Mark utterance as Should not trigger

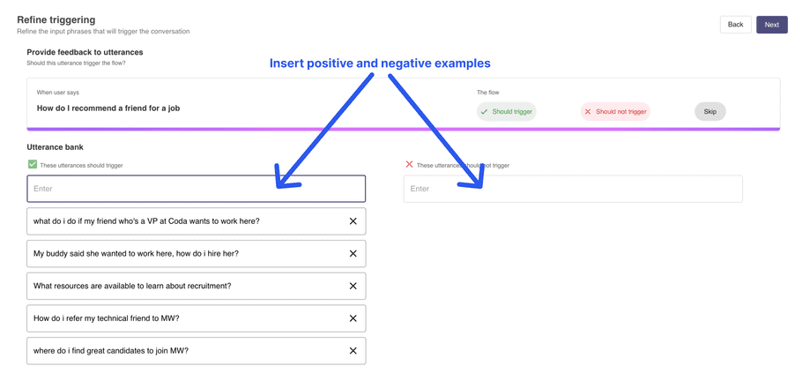[x=615, y=111]
